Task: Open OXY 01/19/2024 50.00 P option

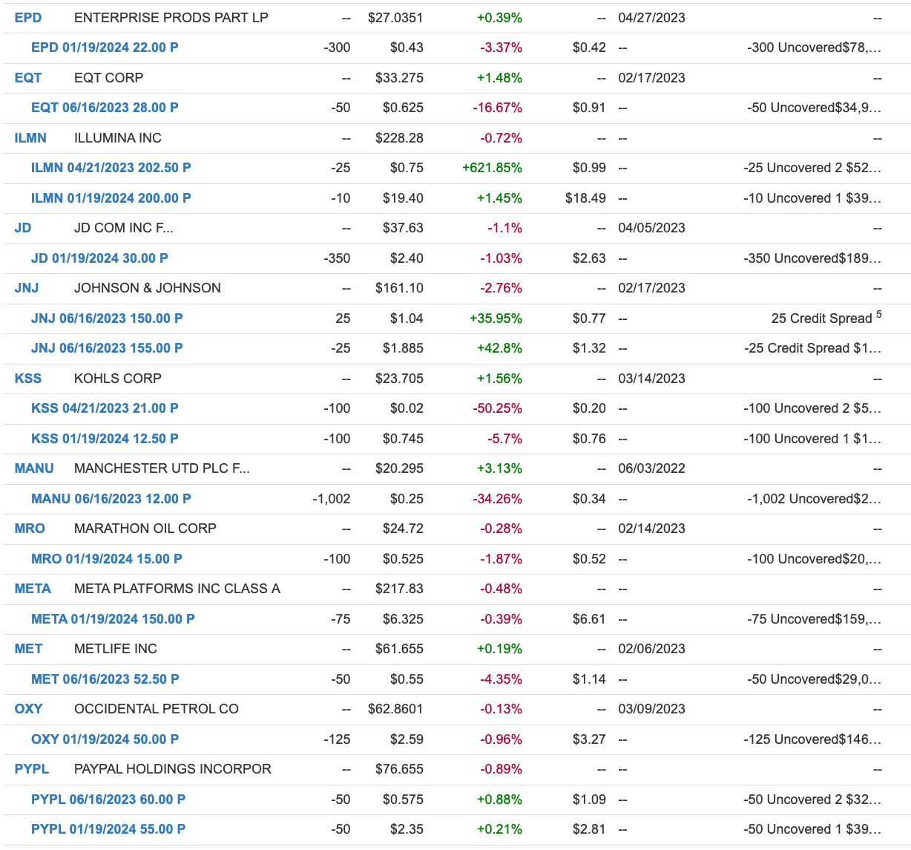Action: (x=105, y=739)
